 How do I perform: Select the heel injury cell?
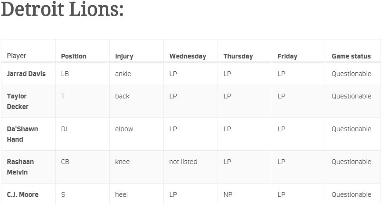(x=121, y=194)
